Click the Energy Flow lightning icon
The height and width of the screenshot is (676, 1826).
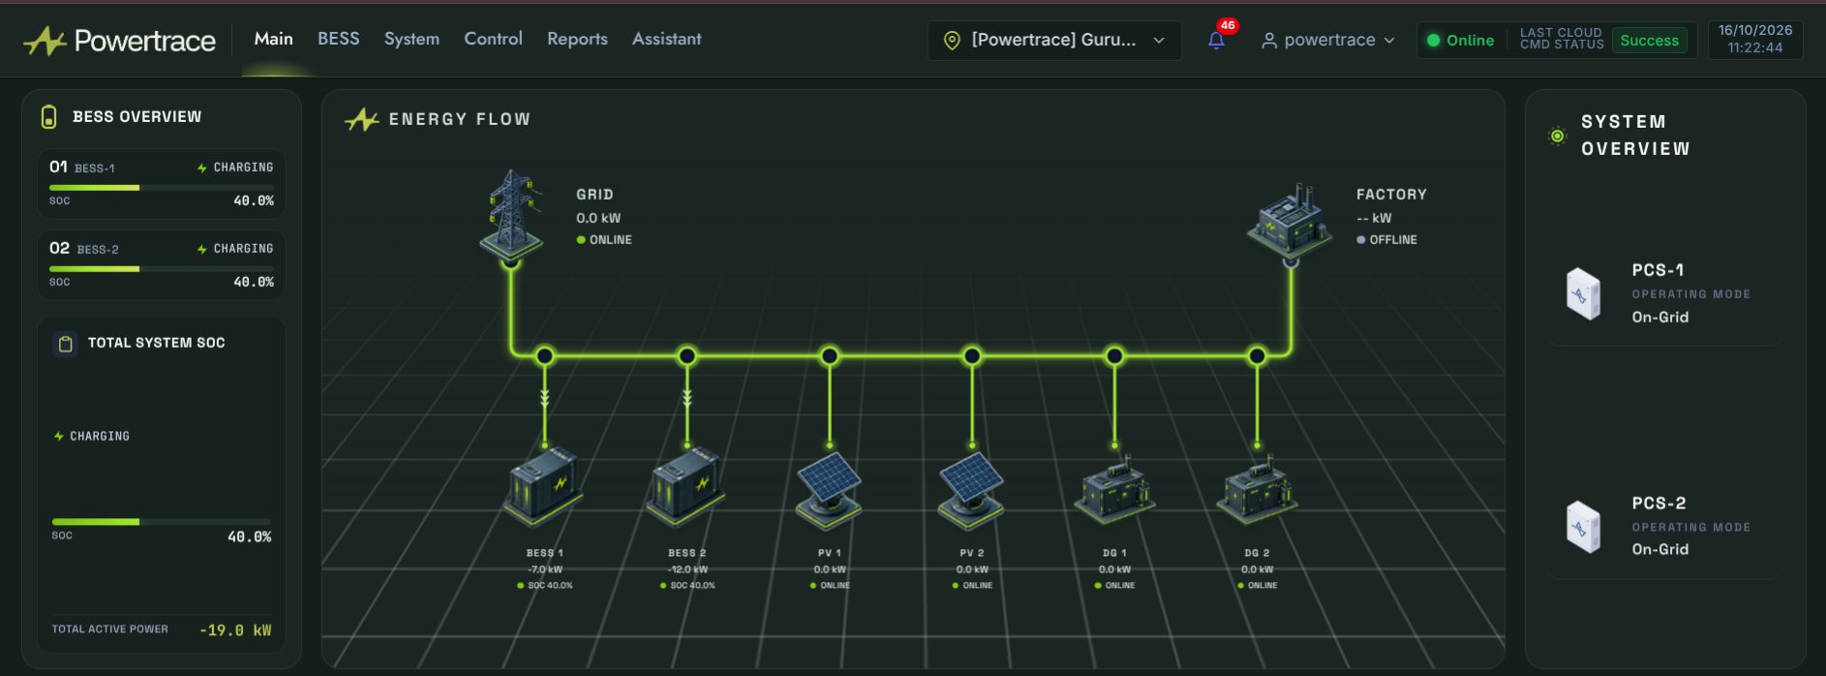point(361,119)
